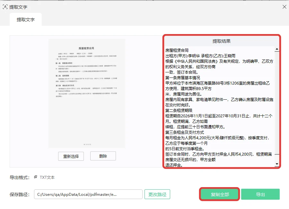Image resolution: width=289 pixels, height=209 pixels.
Task: Click the 删除 button
Action: pos(103,156)
